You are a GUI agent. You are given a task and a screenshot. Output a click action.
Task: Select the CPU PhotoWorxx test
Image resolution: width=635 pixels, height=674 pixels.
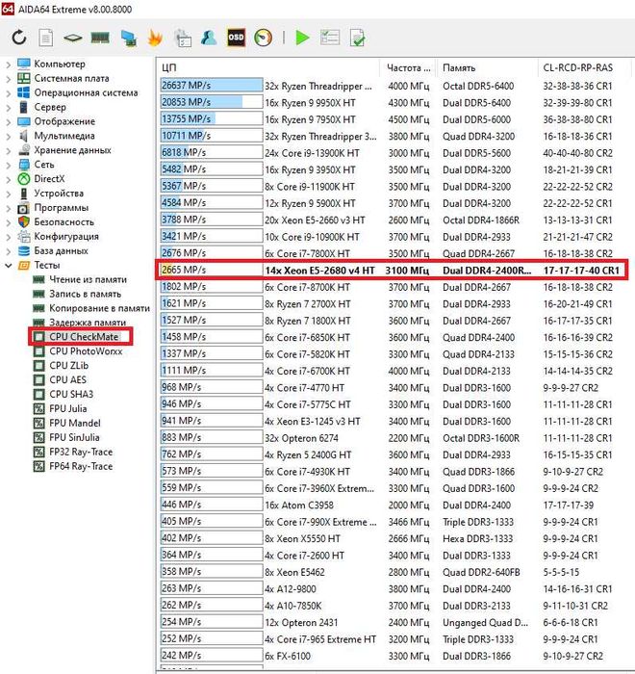pyautogui.click(x=86, y=351)
